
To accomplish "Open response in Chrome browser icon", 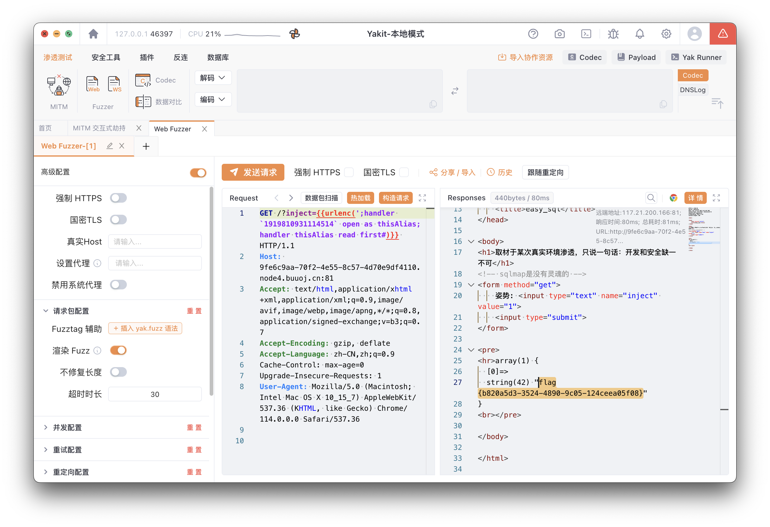I will pyautogui.click(x=673, y=198).
